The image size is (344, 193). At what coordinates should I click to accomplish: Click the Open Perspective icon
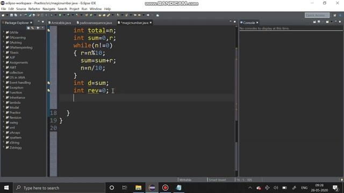pos(335,15)
